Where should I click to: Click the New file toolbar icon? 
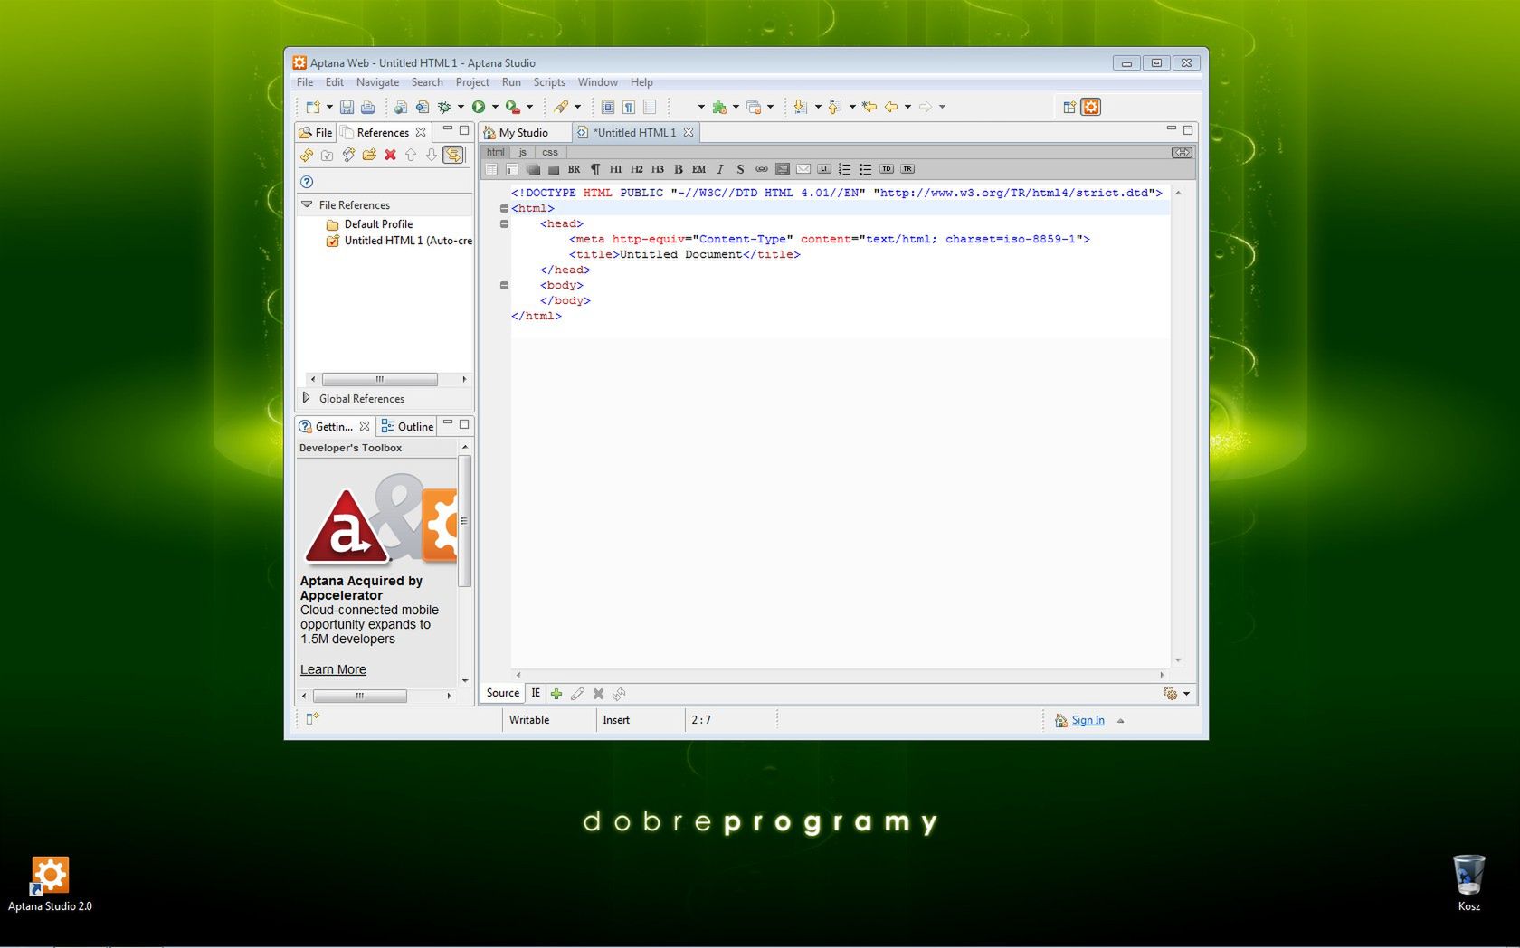pyautogui.click(x=313, y=107)
